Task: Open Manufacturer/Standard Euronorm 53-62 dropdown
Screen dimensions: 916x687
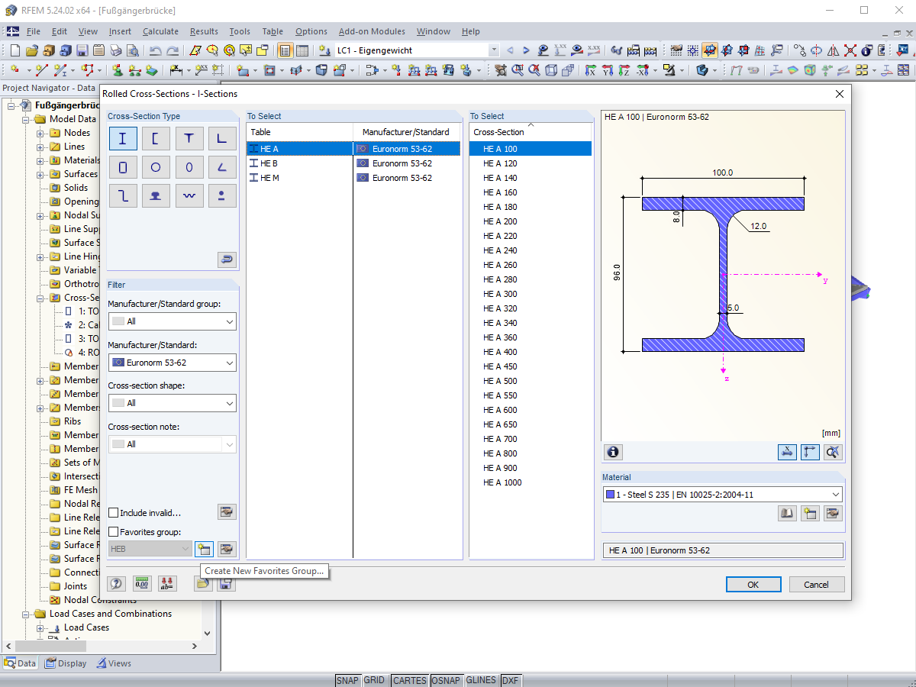Action: [172, 363]
